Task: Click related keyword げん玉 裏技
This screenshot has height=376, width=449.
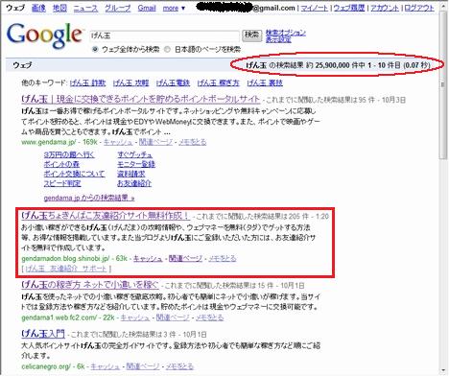Action: (265, 83)
